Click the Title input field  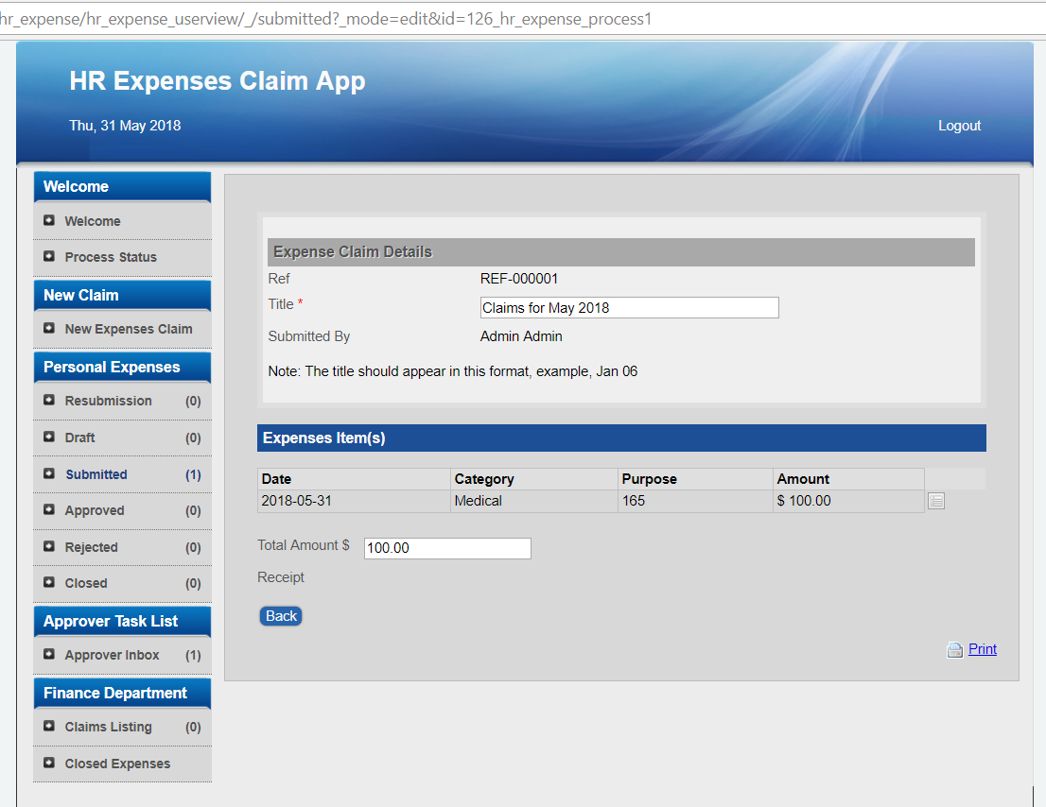pyautogui.click(x=629, y=308)
